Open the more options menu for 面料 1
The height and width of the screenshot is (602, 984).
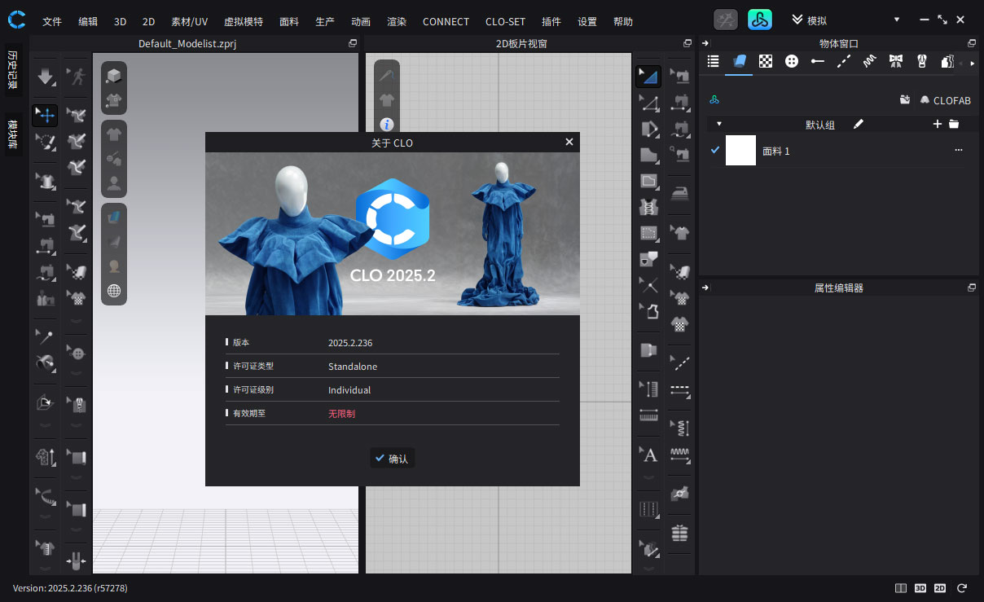click(958, 151)
